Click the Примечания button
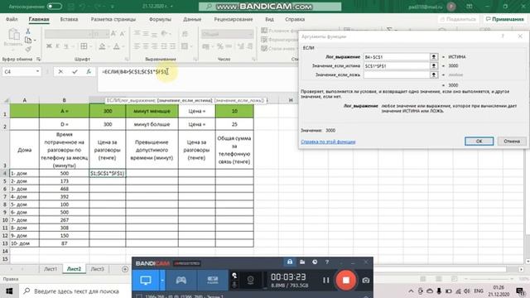Screen dimensions: 530x298 click(505, 19)
